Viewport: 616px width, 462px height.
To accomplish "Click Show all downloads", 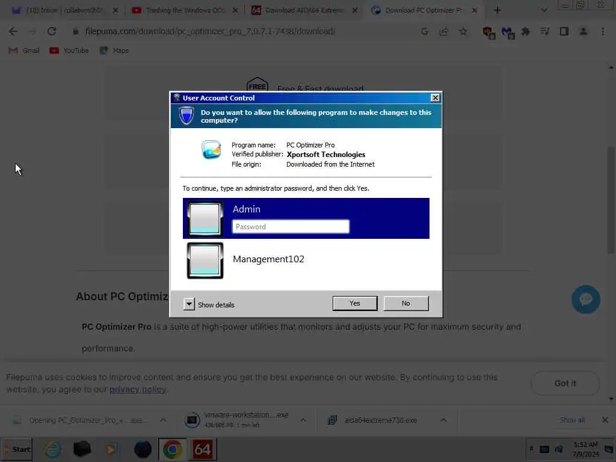I will pyautogui.click(x=572, y=420).
